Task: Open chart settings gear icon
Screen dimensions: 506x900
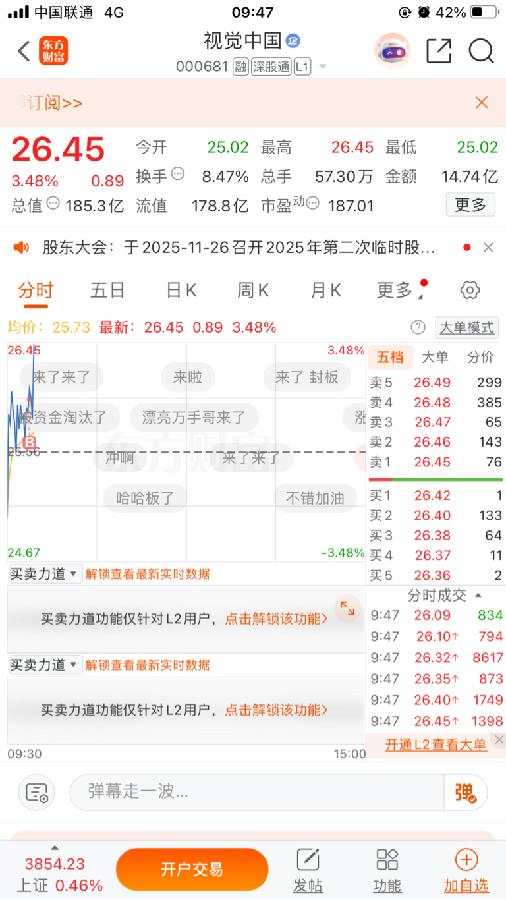Action: 470,290
